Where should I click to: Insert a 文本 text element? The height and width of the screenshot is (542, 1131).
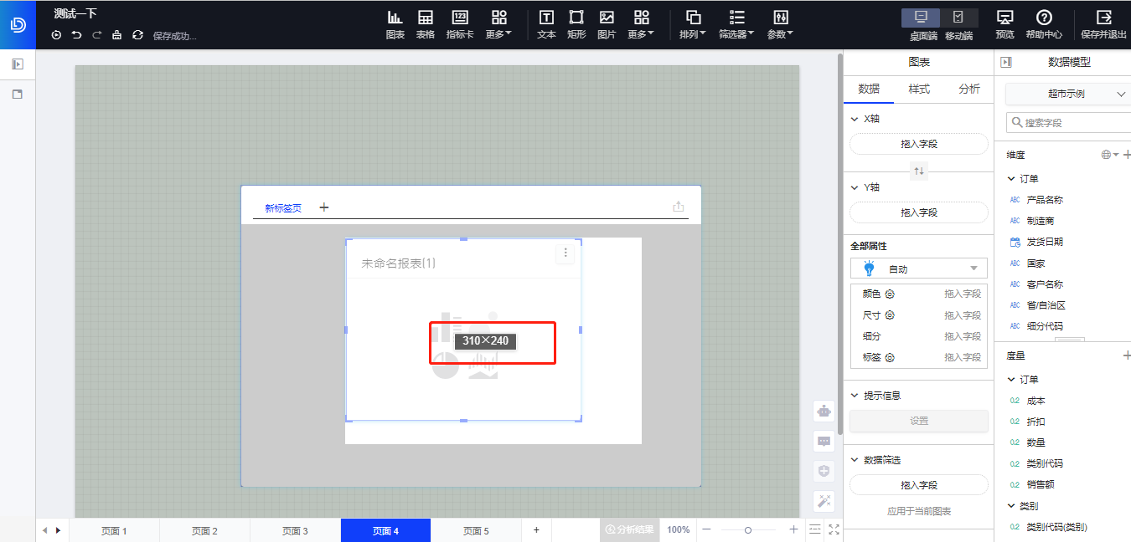[546, 23]
